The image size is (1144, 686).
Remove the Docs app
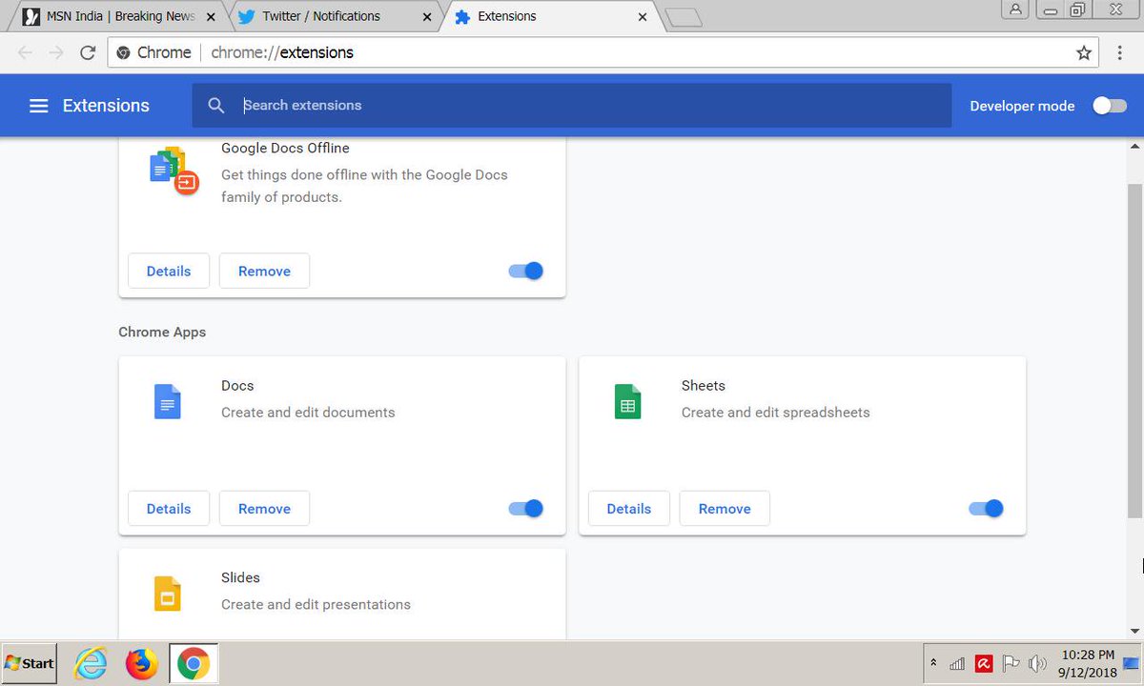point(264,509)
